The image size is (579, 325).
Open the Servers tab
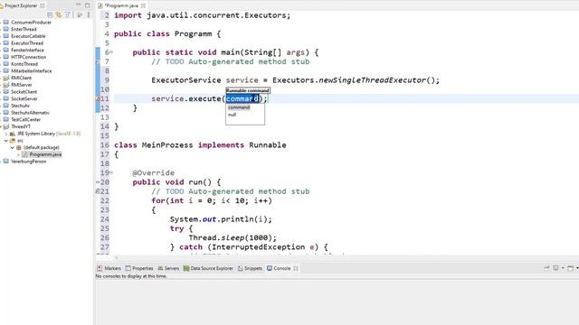[x=168, y=268]
